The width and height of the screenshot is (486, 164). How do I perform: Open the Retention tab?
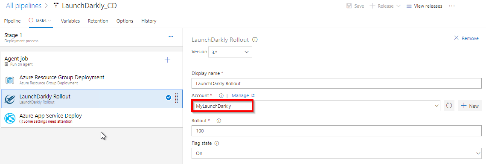98,21
